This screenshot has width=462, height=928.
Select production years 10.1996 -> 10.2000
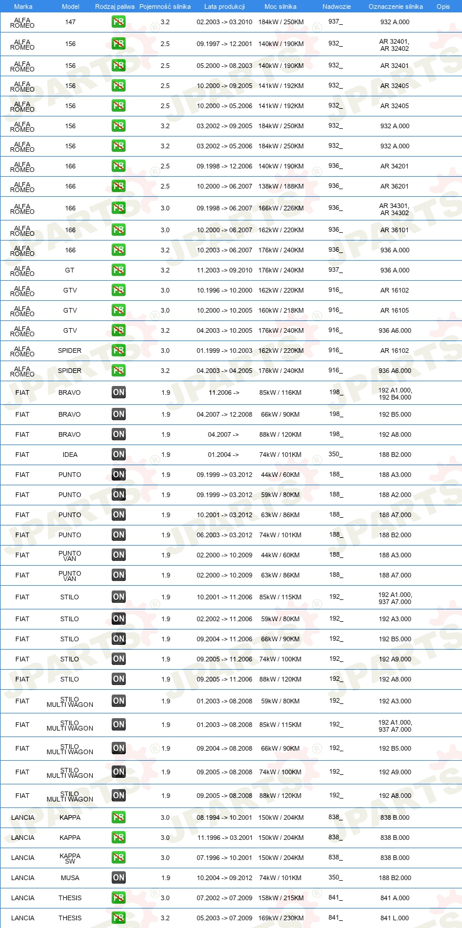(225, 290)
